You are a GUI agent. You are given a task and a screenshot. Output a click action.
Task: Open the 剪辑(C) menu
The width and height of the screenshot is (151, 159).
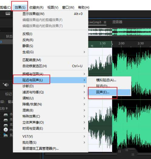[5, 7]
